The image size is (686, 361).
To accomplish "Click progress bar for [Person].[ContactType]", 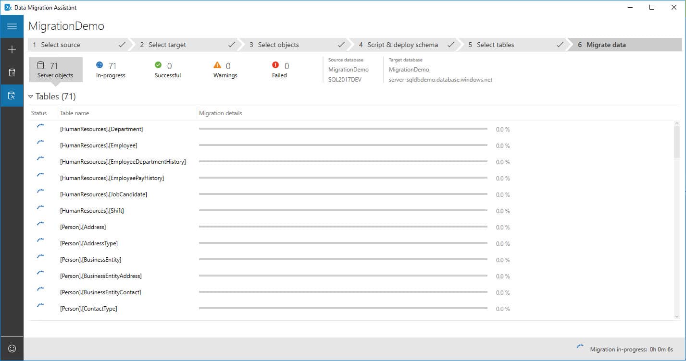I will tap(343, 308).
